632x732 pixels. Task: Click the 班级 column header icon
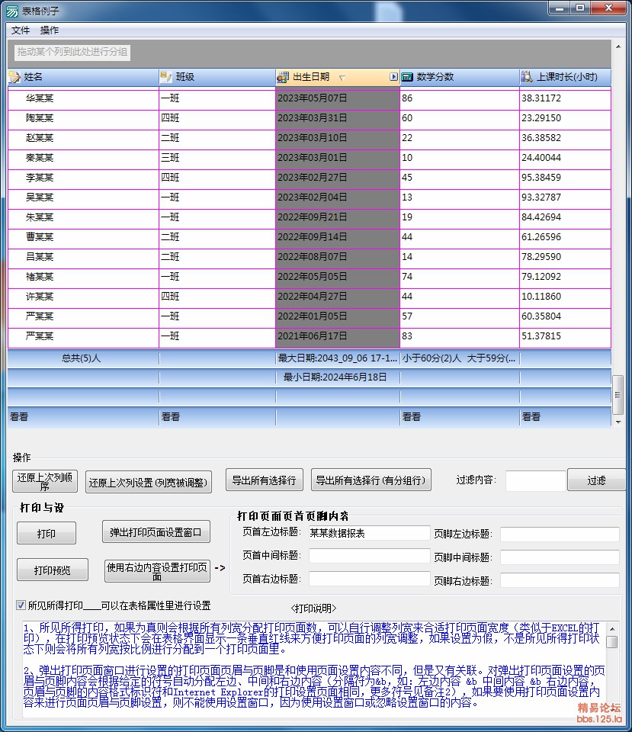coord(166,77)
